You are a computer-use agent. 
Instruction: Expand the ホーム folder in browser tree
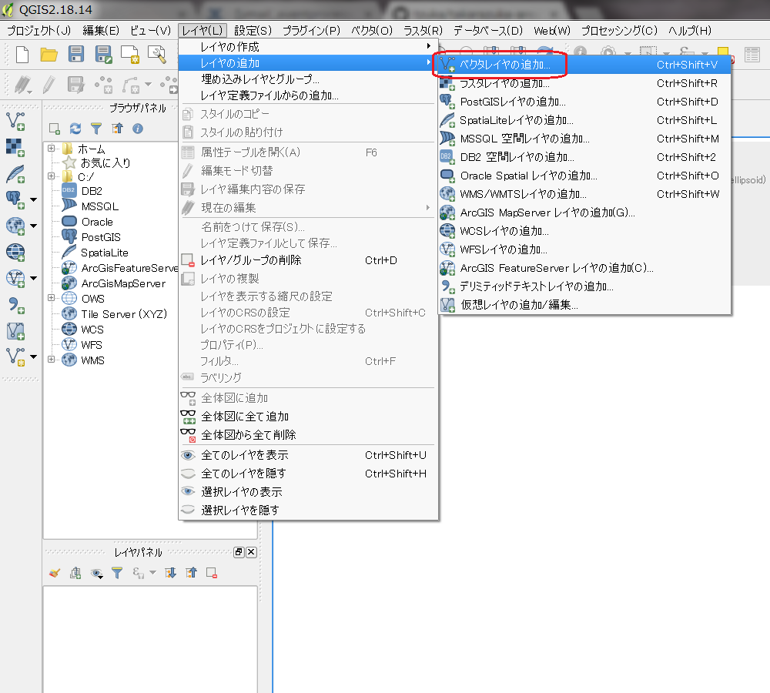[x=51, y=148]
